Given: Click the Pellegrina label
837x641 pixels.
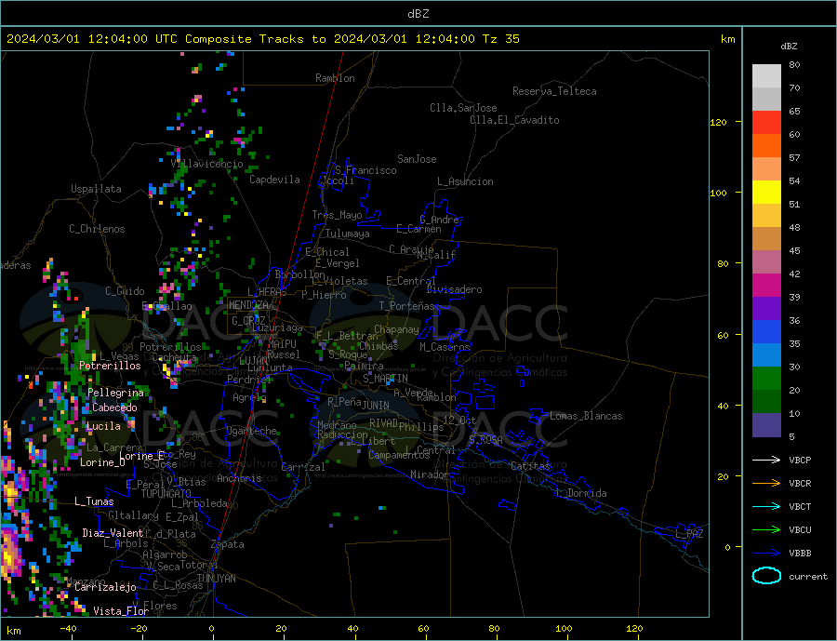Looking at the screenshot, I should [116, 393].
